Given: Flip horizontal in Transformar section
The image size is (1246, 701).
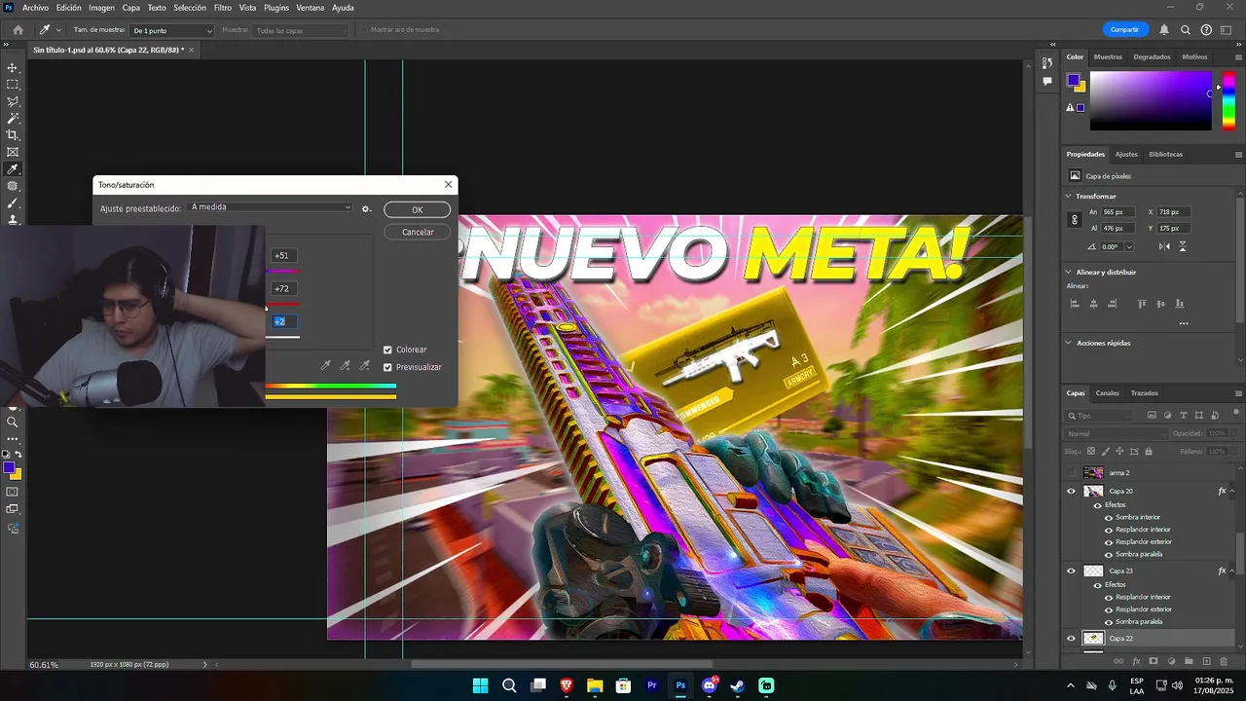Looking at the screenshot, I should (x=1164, y=246).
